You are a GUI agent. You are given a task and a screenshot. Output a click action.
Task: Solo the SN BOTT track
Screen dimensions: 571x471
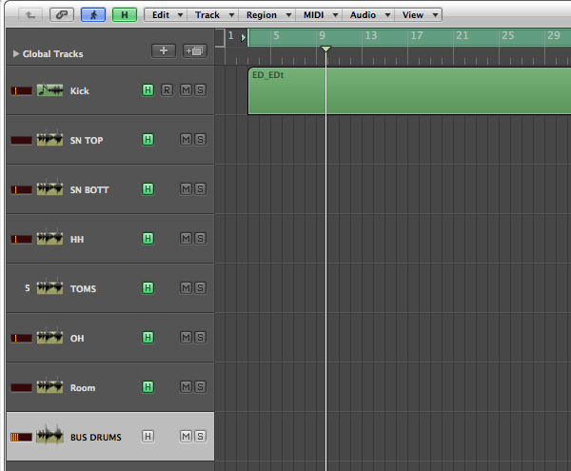(x=200, y=189)
